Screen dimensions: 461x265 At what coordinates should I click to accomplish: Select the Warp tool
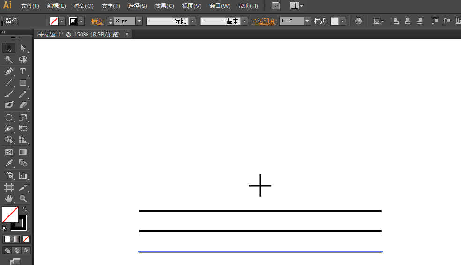tap(9, 129)
